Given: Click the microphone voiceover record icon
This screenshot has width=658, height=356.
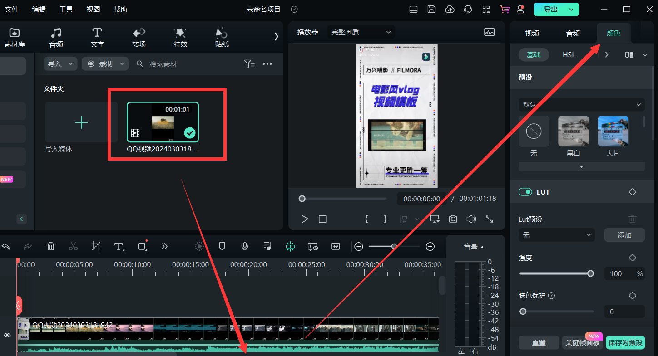Looking at the screenshot, I should [x=245, y=246].
